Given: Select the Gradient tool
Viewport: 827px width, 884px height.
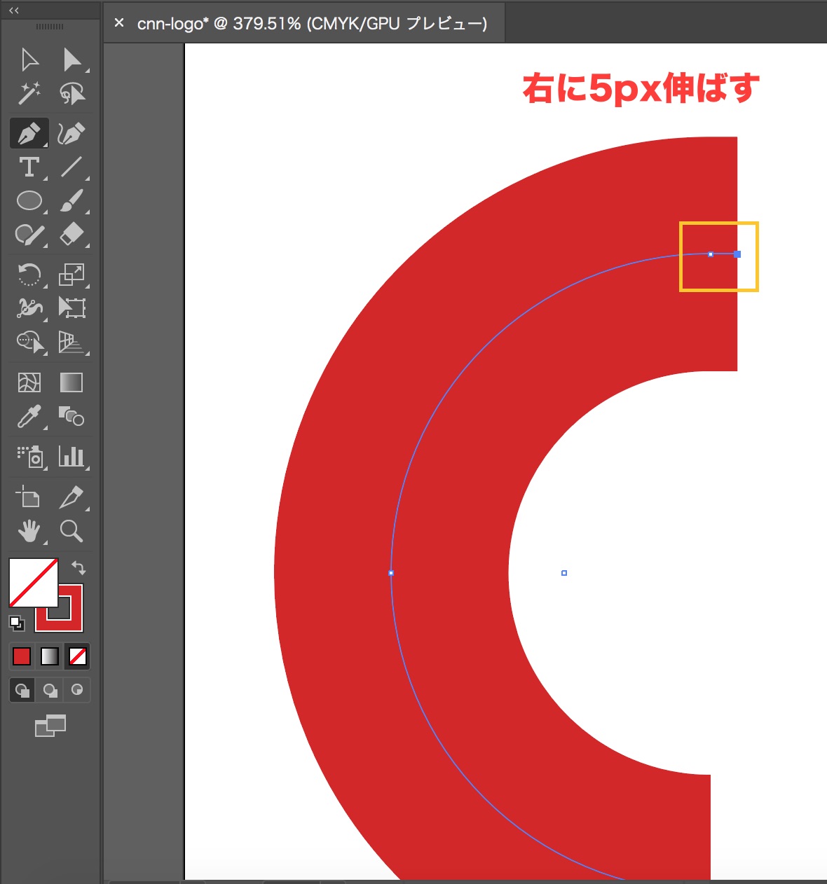Looking at the screenshot, I should (71, 382).
